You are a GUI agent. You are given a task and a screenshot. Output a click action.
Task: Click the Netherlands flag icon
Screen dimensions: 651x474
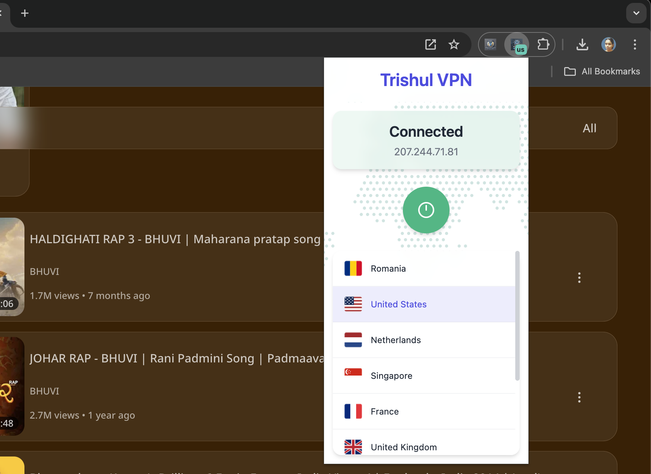coord(353,340)
